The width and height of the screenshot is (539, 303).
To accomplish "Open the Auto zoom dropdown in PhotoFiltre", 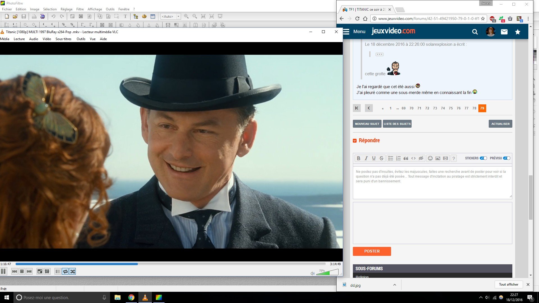I will pos(178,17).
